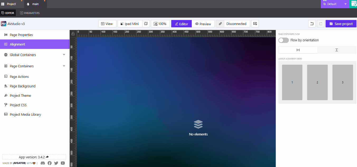Open the Default profile dropdown
The height and width of the screenshot is (167, 357).
coord(335,4)
